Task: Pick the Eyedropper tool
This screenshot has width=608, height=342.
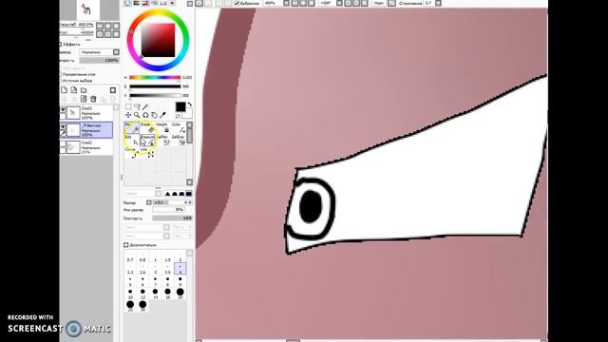Action: pos(162,115)
